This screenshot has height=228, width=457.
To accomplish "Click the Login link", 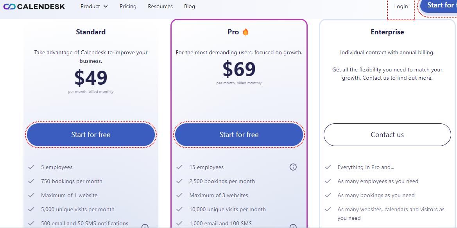I will pyautogui.click(x=401, y=6).
